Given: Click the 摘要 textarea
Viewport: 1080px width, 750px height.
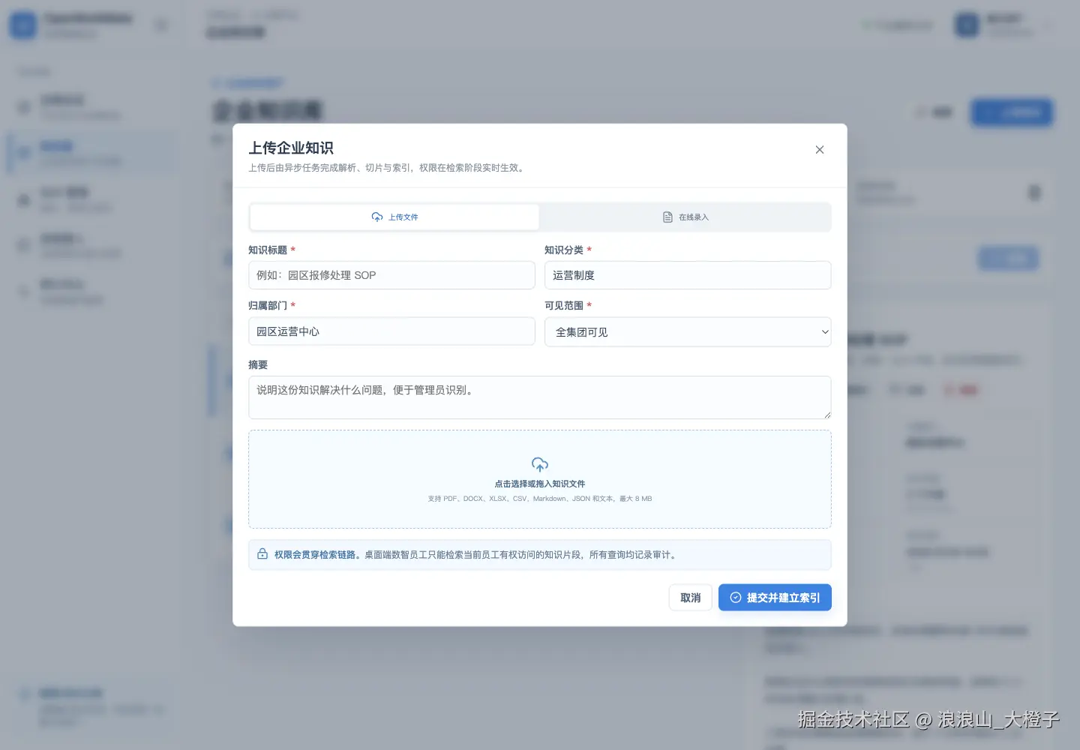Looking at the screenshot, I should tap(540, 397).
